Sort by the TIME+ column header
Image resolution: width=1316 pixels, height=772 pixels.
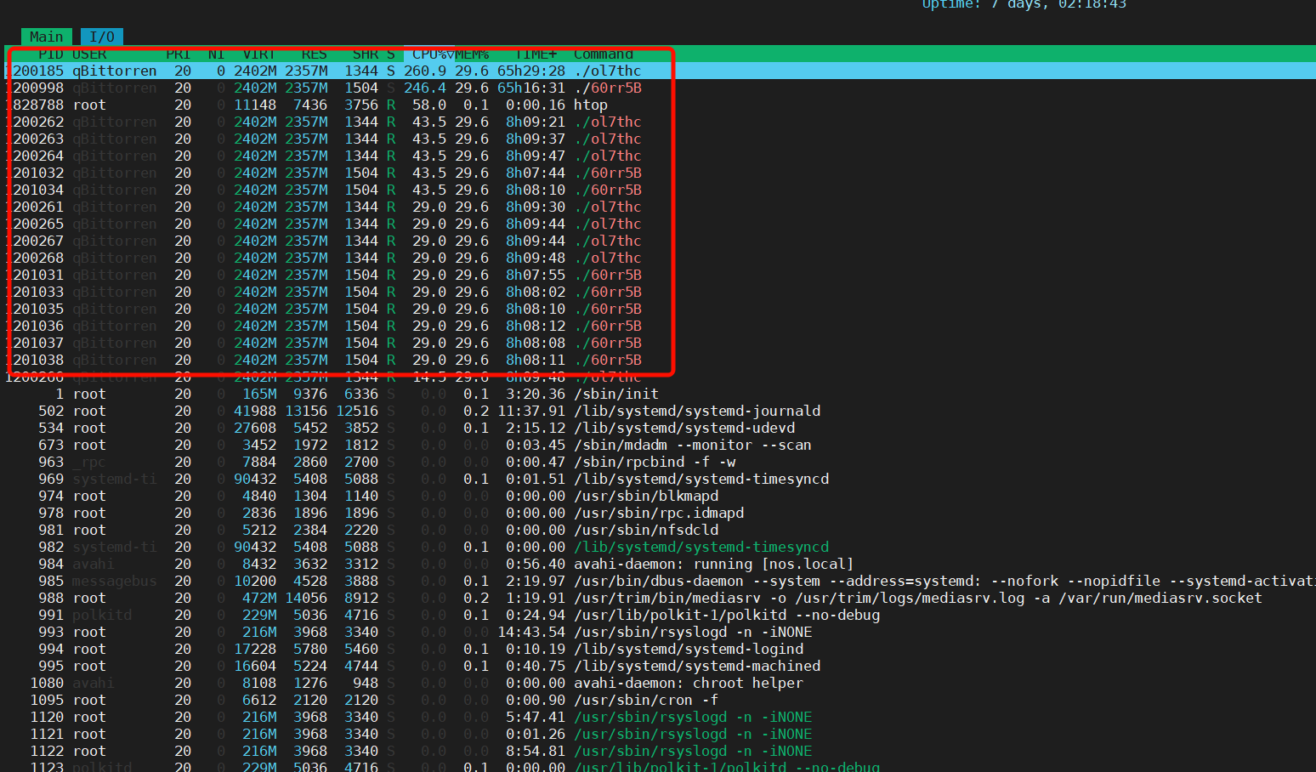click(x=536, y=54)
